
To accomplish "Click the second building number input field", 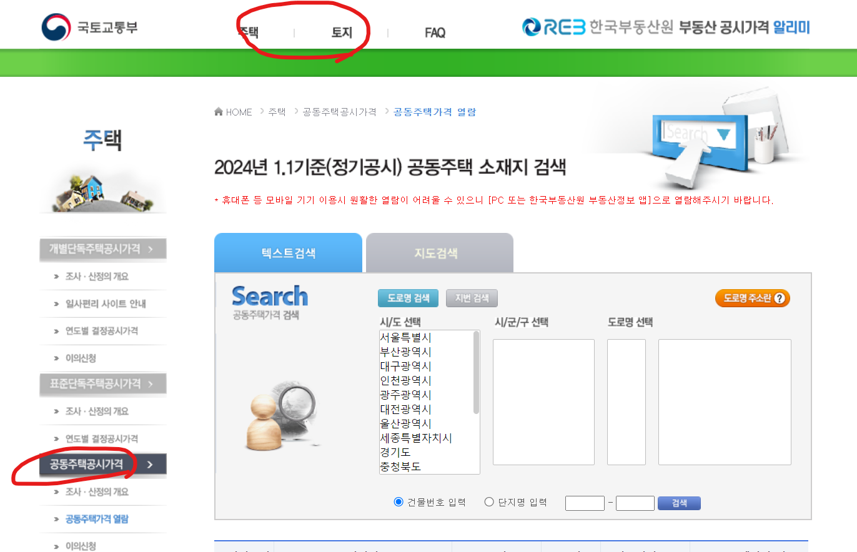I will [635, 503].
